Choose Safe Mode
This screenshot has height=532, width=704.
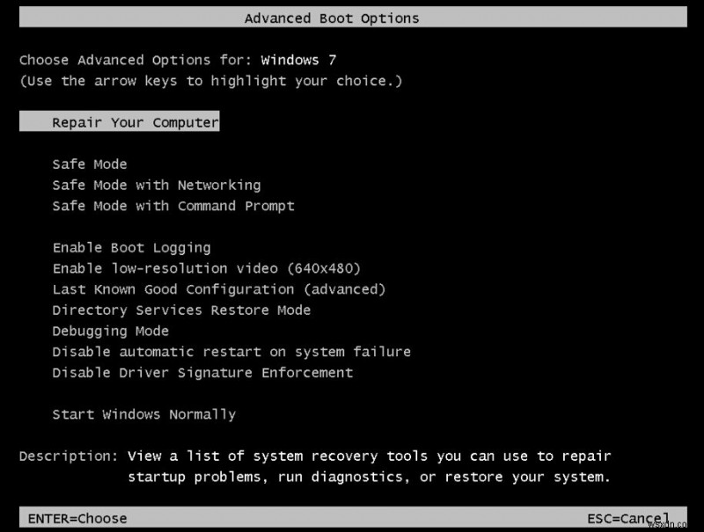pos(89,164)
